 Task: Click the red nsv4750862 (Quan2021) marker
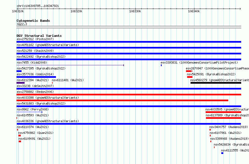click(x=20, y=136)
